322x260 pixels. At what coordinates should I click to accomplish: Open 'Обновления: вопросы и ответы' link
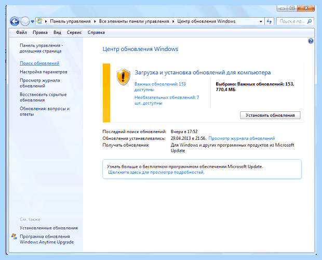pos(45,111)
